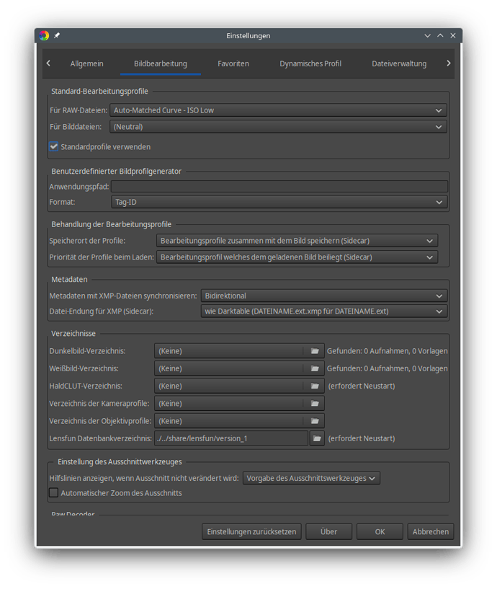Click the Anwendungspfad input field
The image size is (497, 589).
point(279,186)
